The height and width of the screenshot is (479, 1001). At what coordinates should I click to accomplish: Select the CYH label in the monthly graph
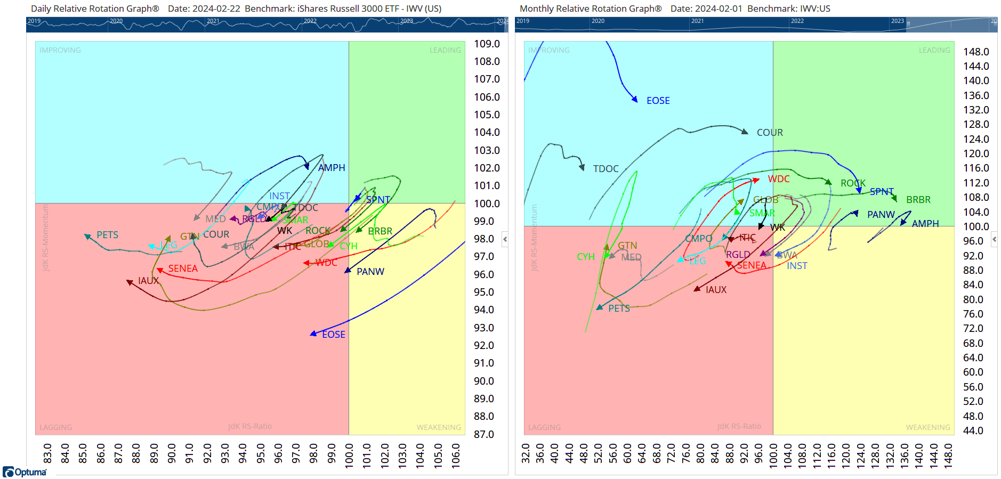586,257
